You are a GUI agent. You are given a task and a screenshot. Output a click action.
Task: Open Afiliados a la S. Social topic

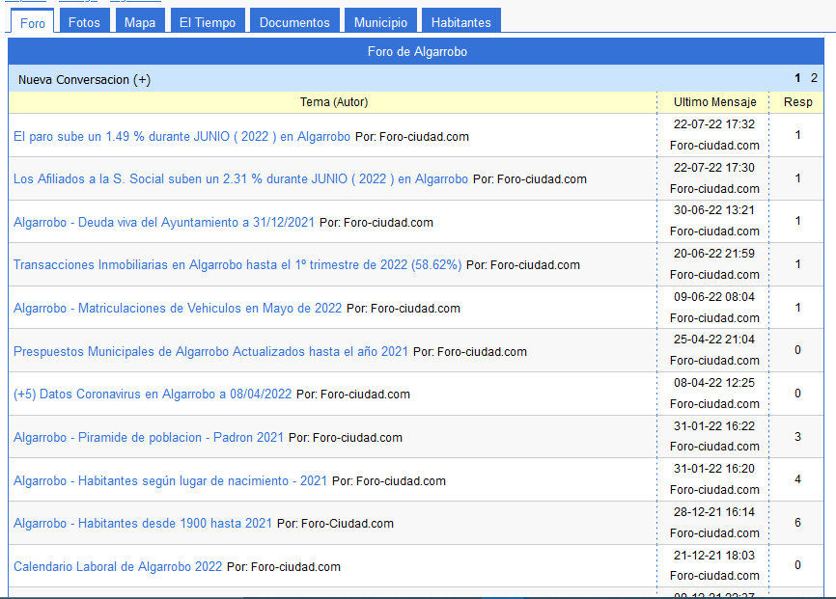click(x=240, y=179)
